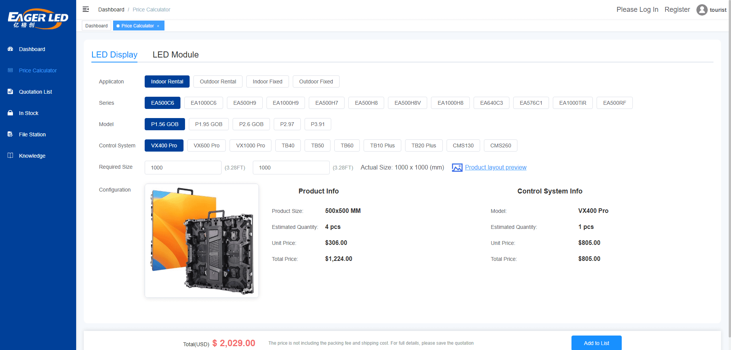Choose the EA1000C6 series option
This screenshot has width=731, height=350.
203,103
